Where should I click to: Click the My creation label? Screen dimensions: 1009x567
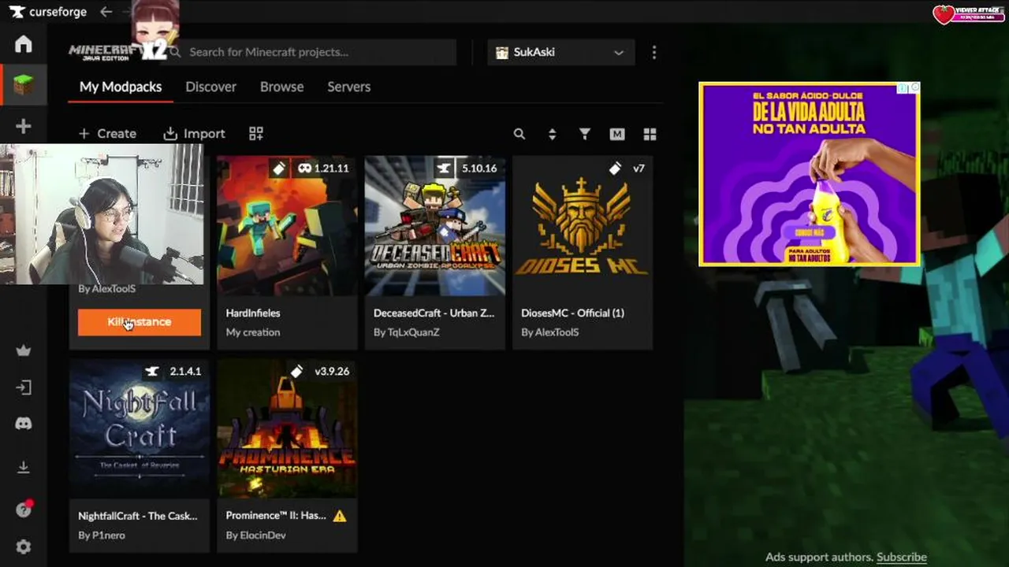click(252, 332)
